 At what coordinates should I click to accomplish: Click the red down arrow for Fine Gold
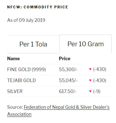[x=90, y=69]
